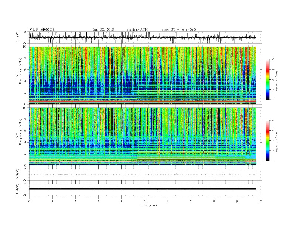The image size is (293, 226).
Task: Click time axis tick label "1"
Action: point(52,201)
